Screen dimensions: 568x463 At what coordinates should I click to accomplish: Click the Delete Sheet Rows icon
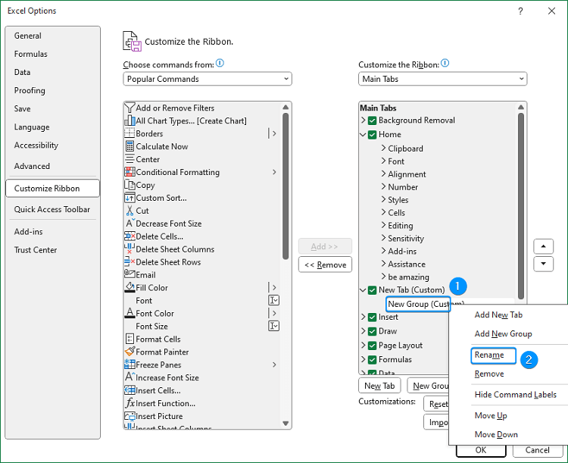130,261
